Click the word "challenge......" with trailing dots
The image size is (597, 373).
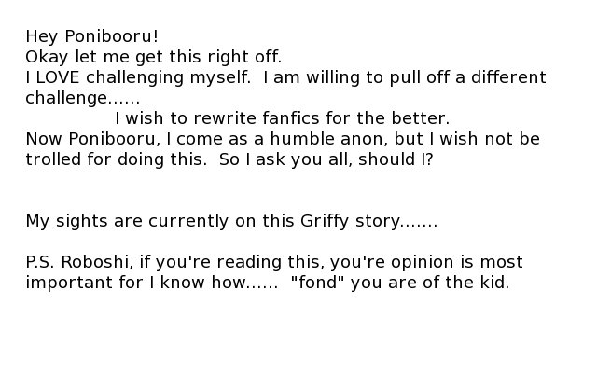tap(82, 98)
